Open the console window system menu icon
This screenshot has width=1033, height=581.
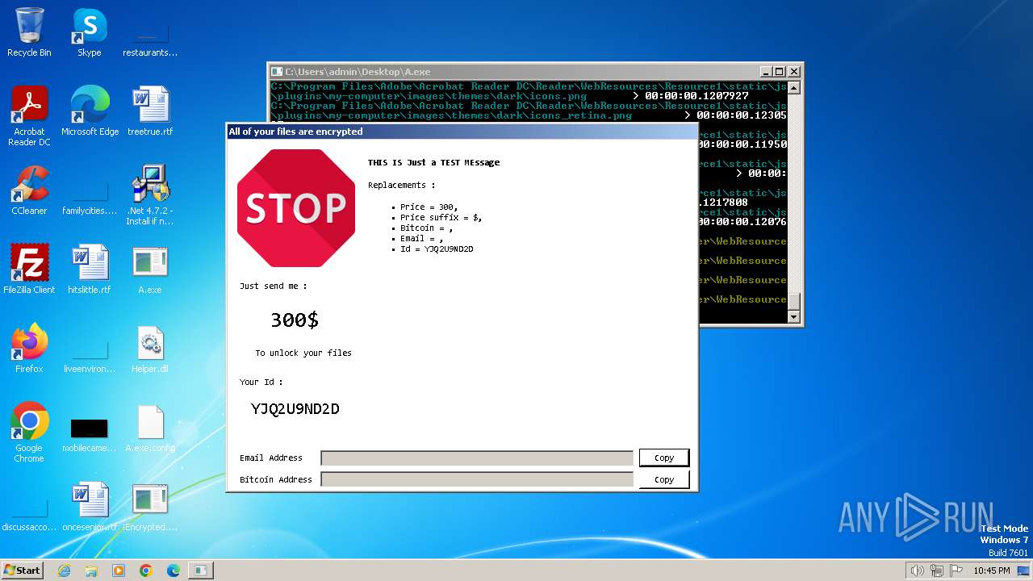tap(277, 72)
